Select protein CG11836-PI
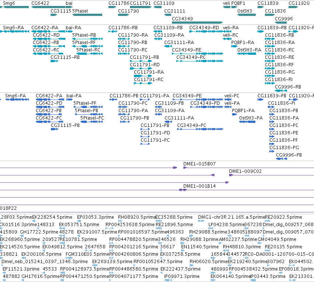314x282 pixels. [282, 103]
